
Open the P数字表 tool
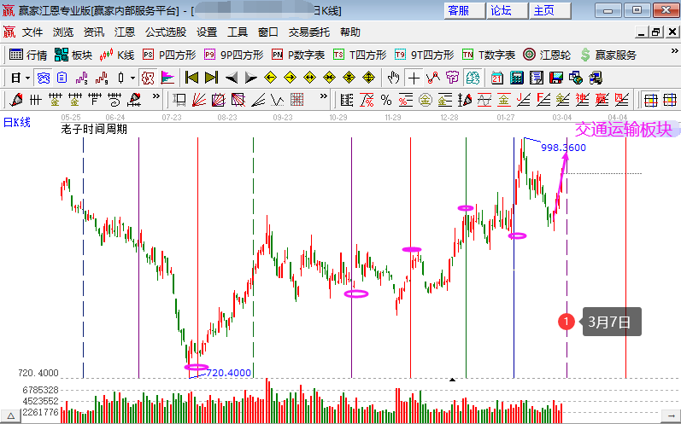coord(298,55)
